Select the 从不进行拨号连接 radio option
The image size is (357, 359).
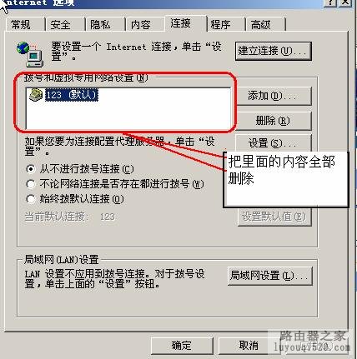(30, 169)
